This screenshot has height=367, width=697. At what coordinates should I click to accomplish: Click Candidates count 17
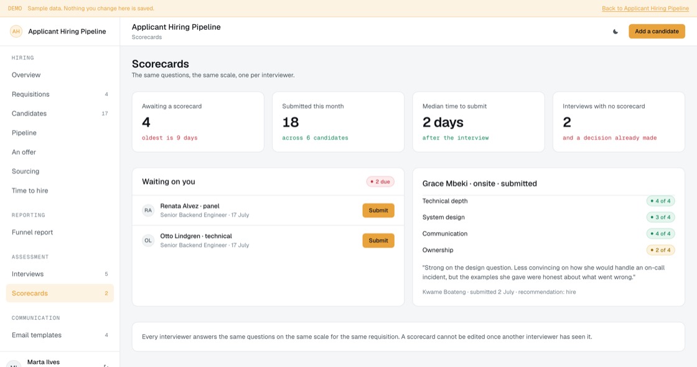click(x=105, y=114)
